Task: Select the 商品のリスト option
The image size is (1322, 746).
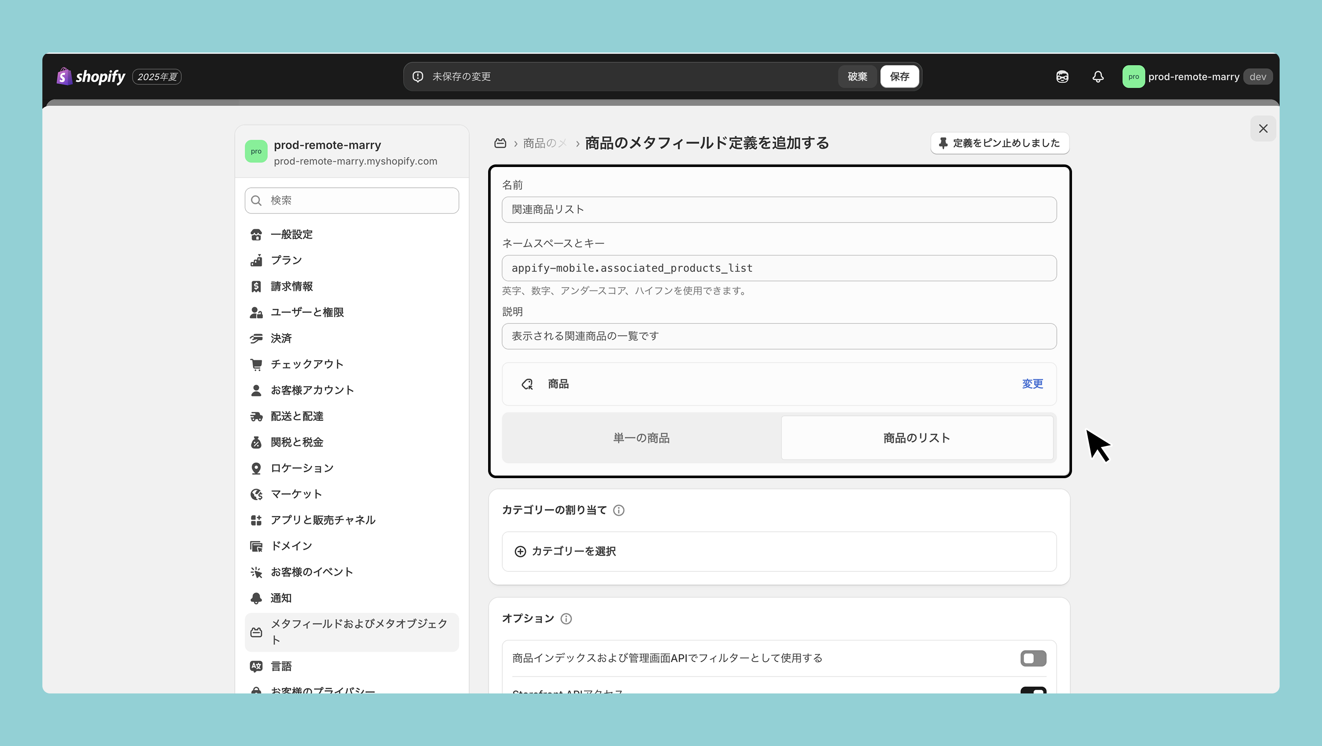Action: [x=917, y=438]
